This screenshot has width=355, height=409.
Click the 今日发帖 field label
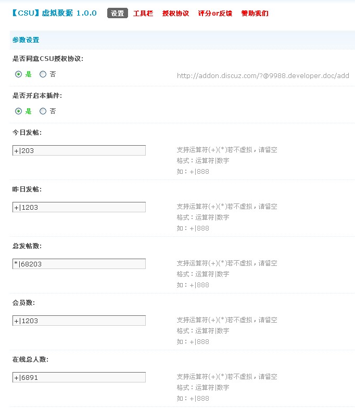pos(27,133)
